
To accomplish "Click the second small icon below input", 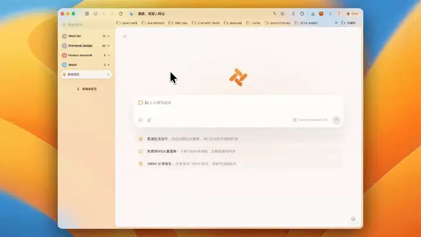I will click(149, 120).
